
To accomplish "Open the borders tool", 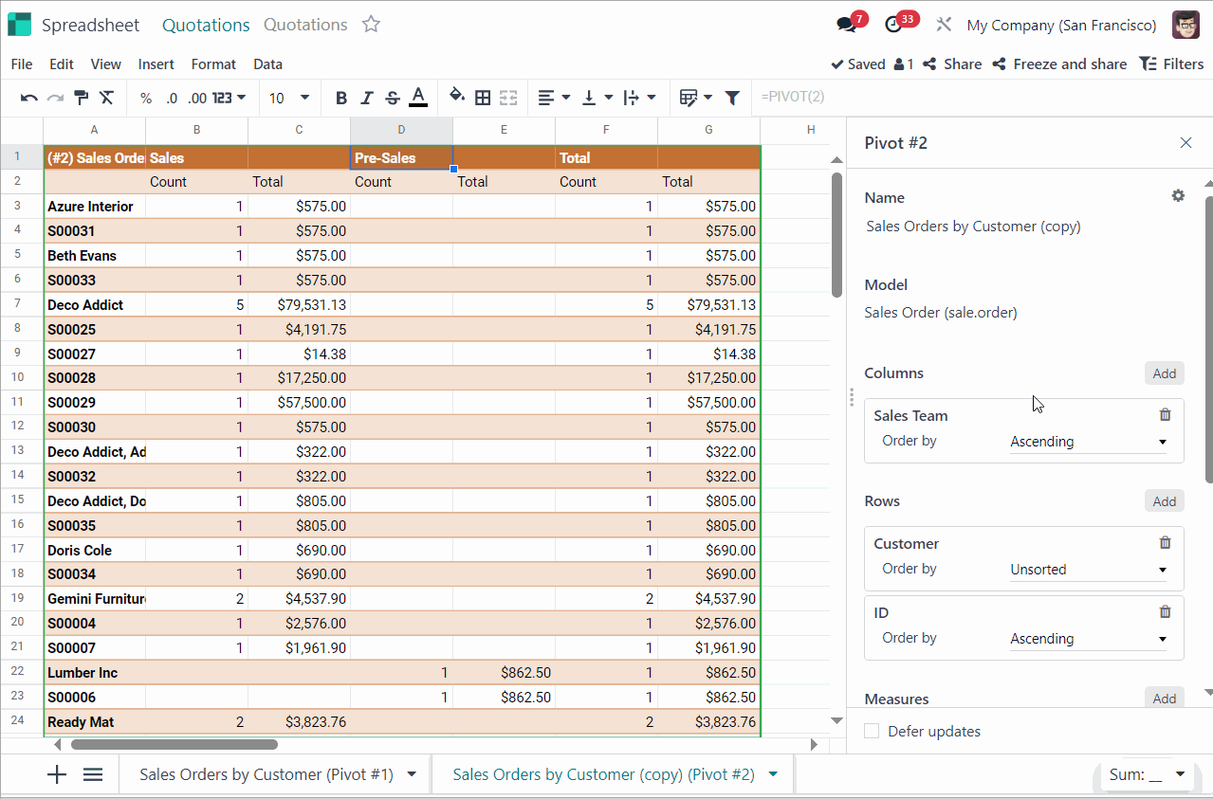I will 483,98.
